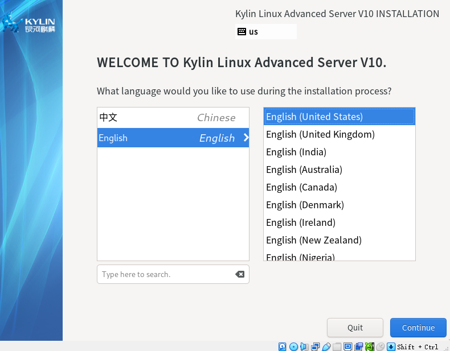The width and height of the screenshot is (450, 351).
Task: Click the VirtualBox optical disc icon
Action: click(x=293, y=346)
